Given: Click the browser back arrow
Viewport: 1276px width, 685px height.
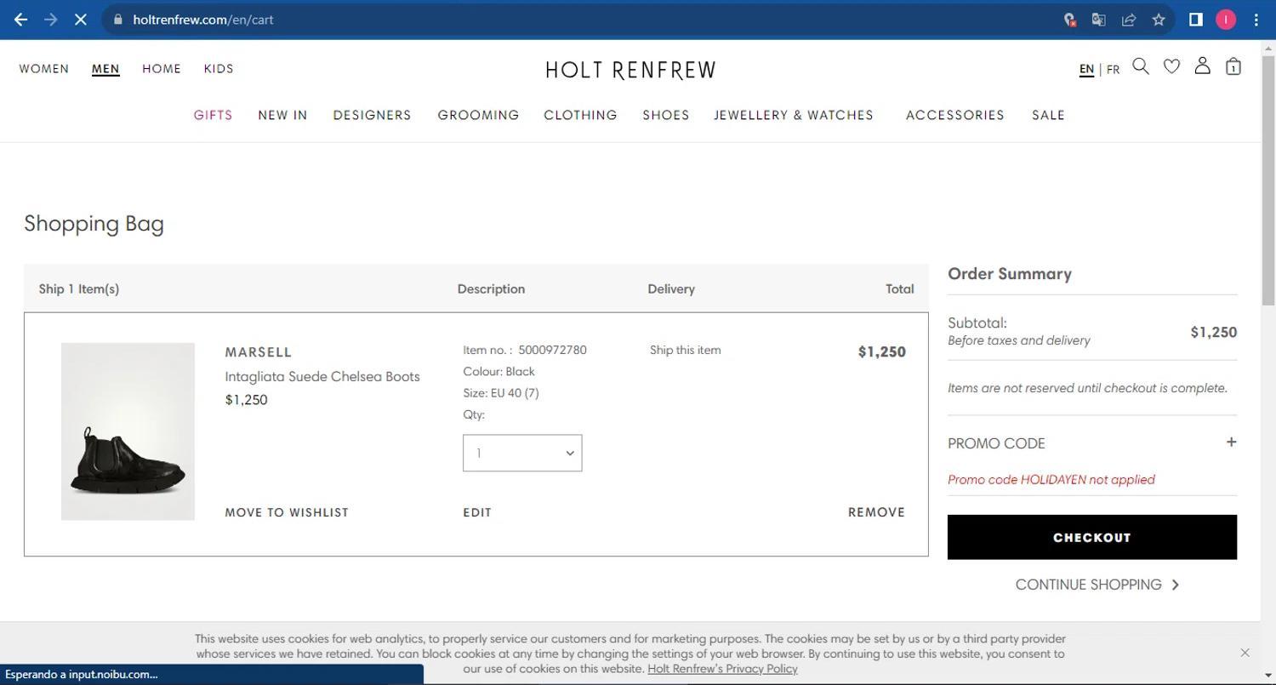Looking at the screenshot, I should click(20, 20).
